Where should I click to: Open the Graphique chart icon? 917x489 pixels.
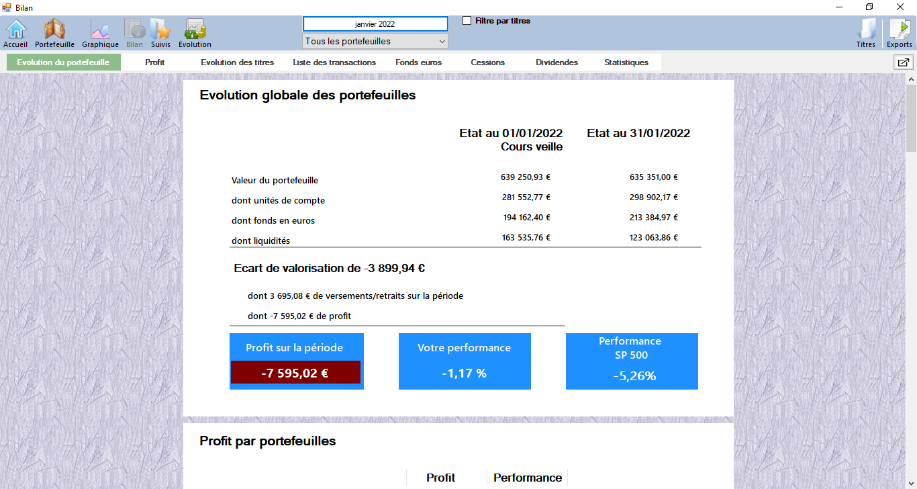pyautogui.click(x=100, y=32)
